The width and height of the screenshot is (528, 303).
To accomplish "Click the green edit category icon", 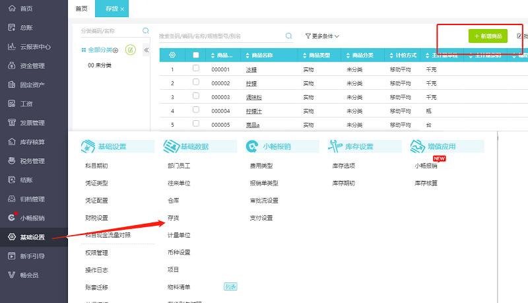I will tap(130, 50).
